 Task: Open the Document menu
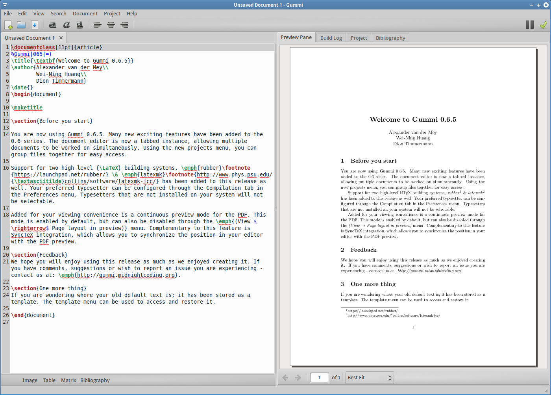[x=85, y=13]
